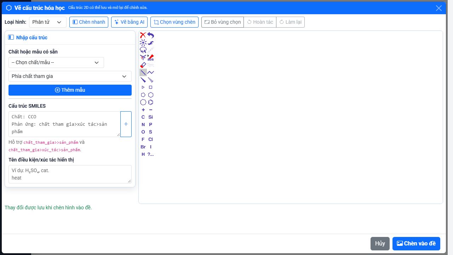Image resolution: width=453 pixels, height=255 pixels.
Task: Choose the Nitrogen (N) atom tool
Action: (x=143, y=125)
